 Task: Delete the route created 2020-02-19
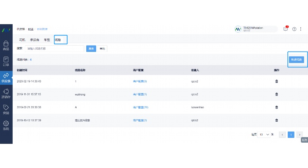pyautogui.click(x=277, y=81)
